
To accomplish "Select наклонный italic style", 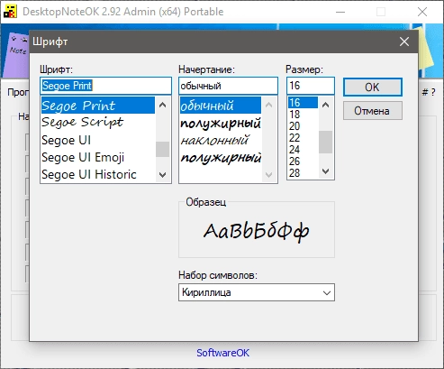I will click(x=221, y=141).
